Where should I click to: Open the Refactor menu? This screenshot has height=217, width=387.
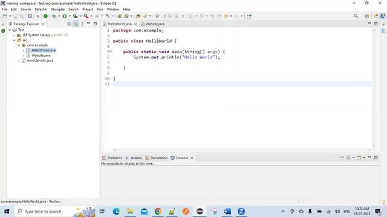(41, 10)
